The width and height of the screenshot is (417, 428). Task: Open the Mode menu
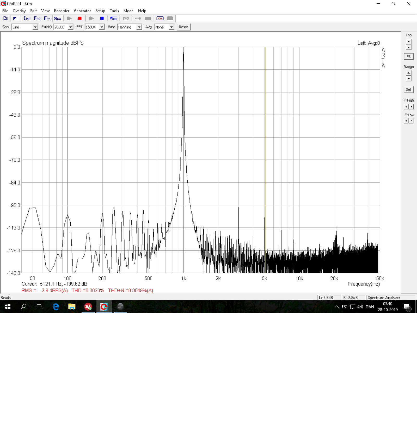(x=128, y=11)
